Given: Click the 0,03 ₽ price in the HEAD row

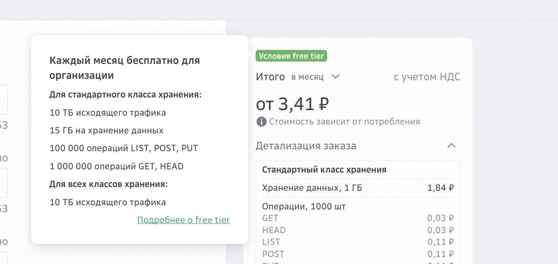Looking at the screenshot, I should tap(440, 230).
